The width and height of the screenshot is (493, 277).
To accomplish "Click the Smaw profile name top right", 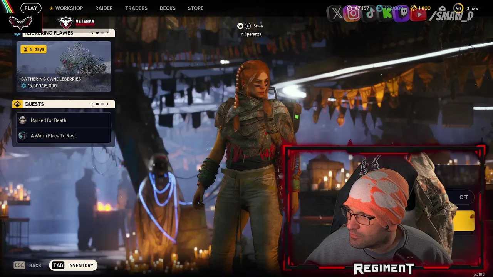I will (x=472, y=8).
